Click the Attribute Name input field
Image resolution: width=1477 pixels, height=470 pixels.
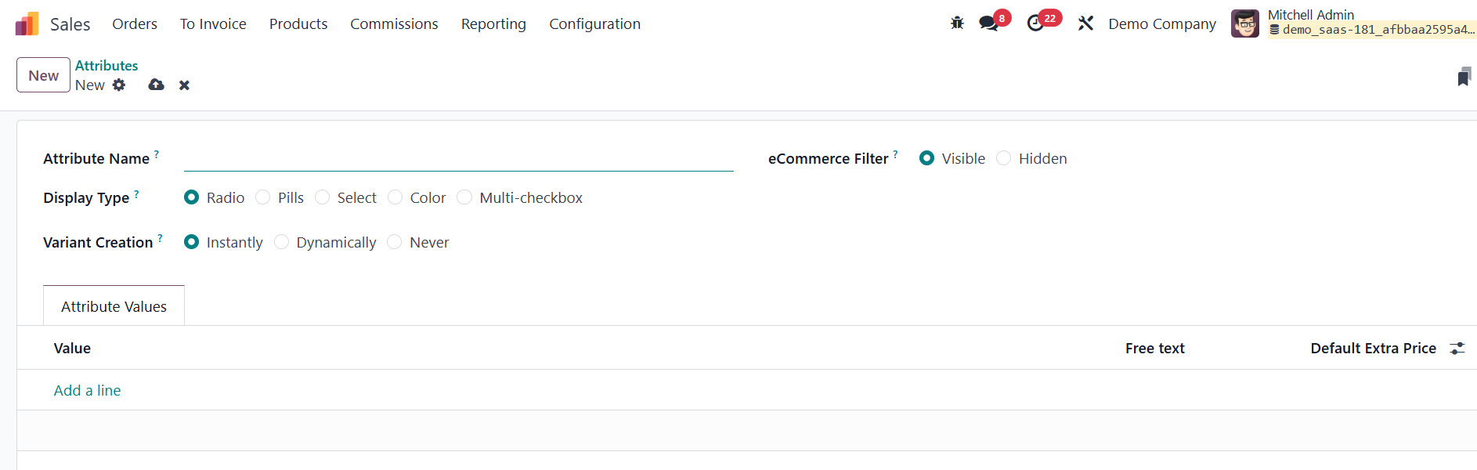click(458, 158)
